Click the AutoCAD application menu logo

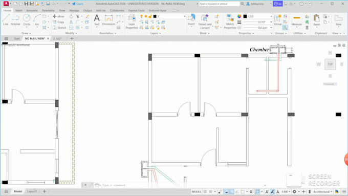coord(6,4)
